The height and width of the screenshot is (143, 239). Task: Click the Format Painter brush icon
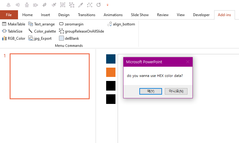tap(54, 5)
